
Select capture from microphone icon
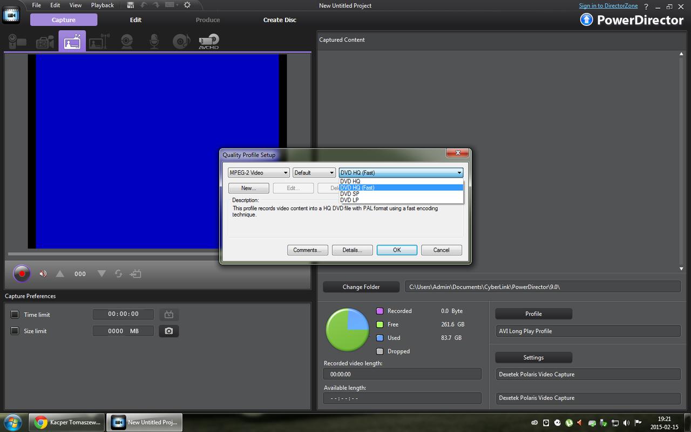154,42
